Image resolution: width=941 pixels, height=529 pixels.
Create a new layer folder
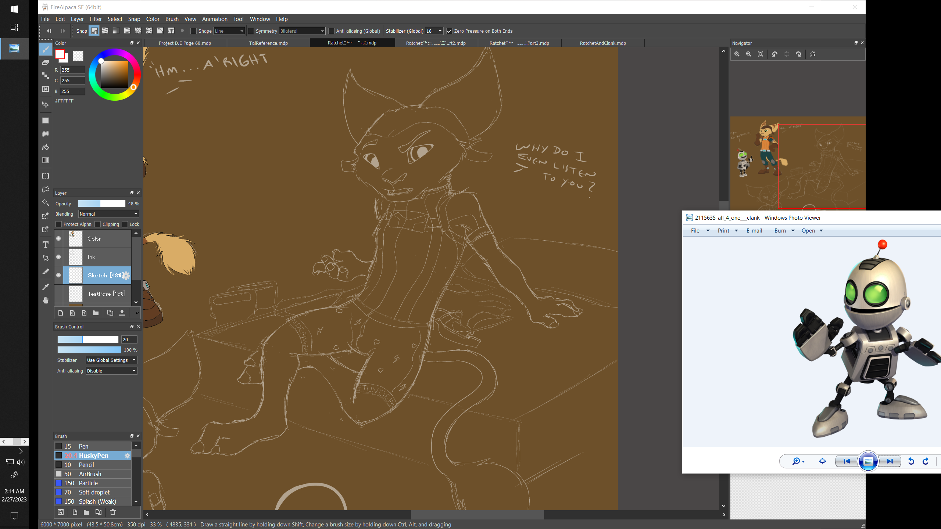point(96,313)
